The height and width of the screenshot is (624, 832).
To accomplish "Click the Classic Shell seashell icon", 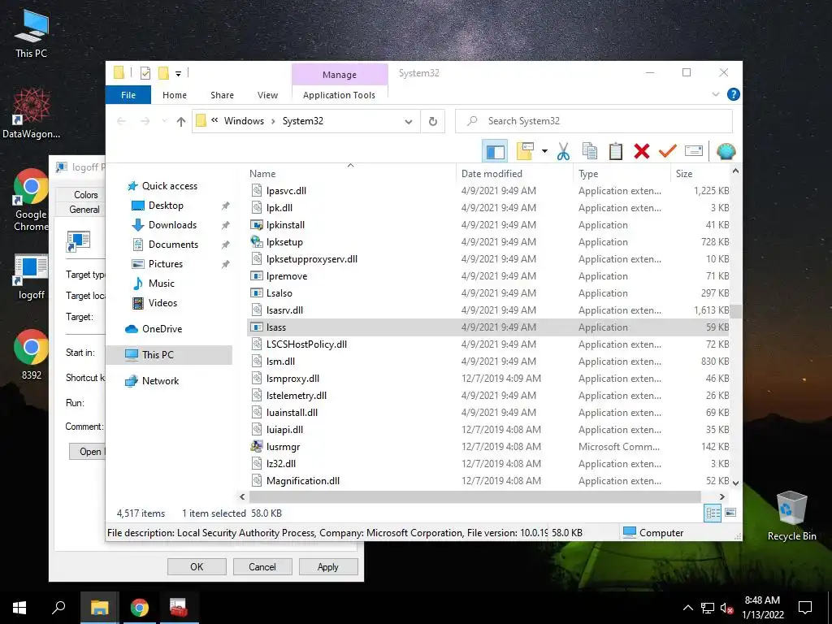I will click(726, 152).
